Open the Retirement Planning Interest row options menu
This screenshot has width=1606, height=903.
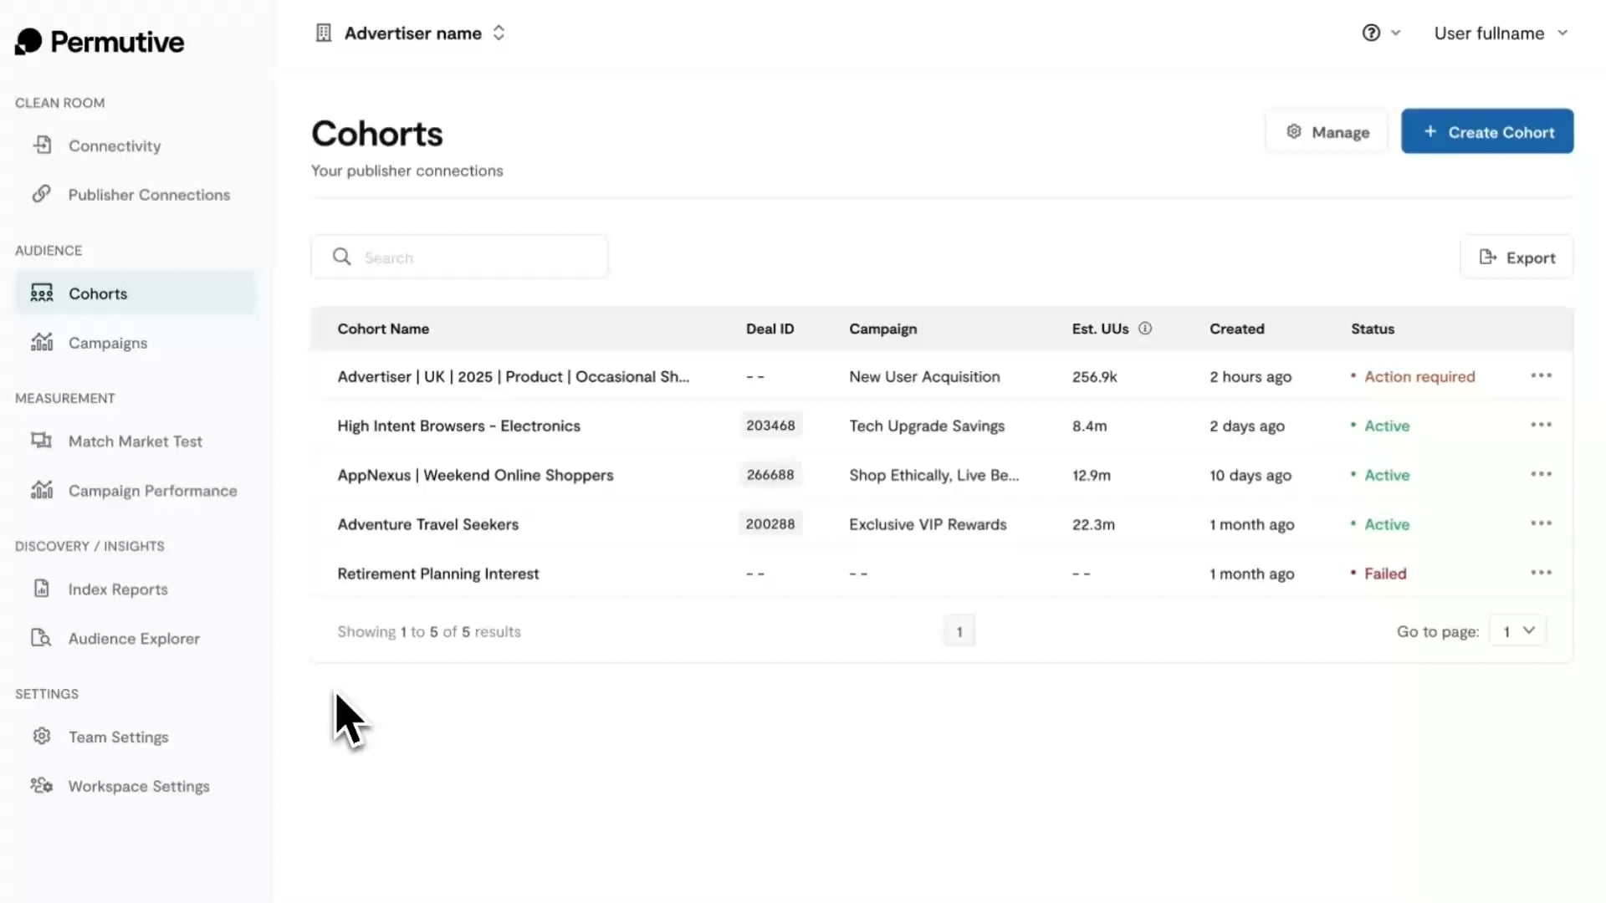tap(1541, 573)
